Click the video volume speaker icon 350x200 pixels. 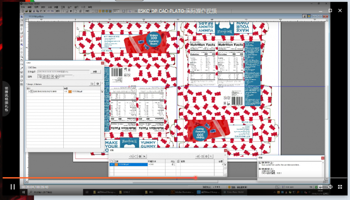(x=330, y=186)
